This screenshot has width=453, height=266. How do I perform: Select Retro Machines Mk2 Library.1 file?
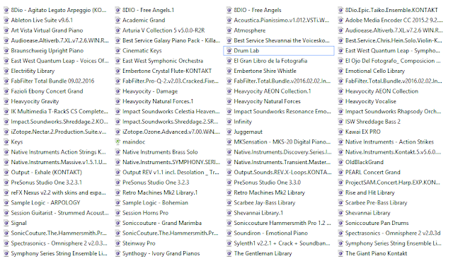click(x=160, y=192)
